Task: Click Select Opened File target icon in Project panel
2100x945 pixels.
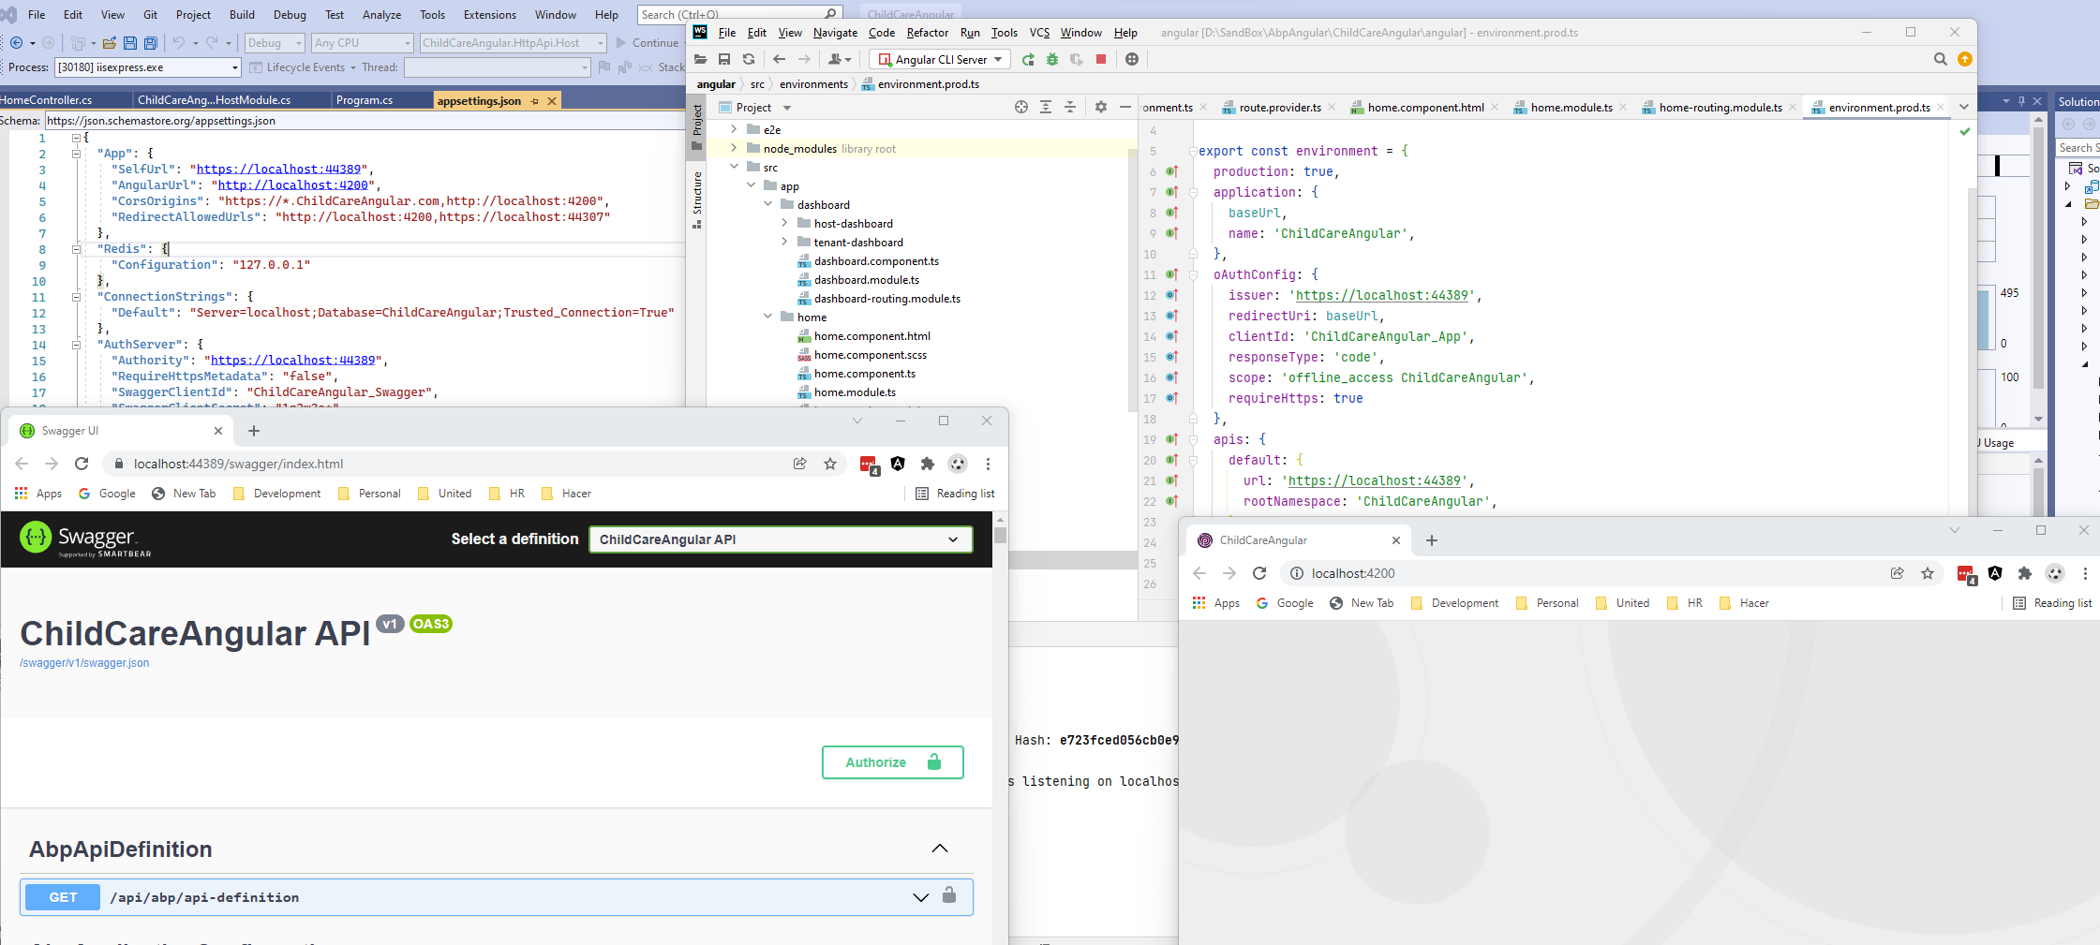Action: [1021, 108]
